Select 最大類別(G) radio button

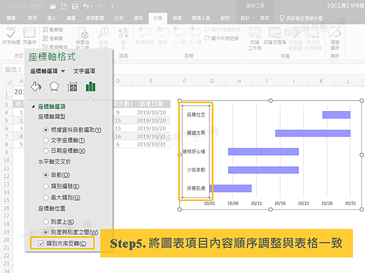46,198
